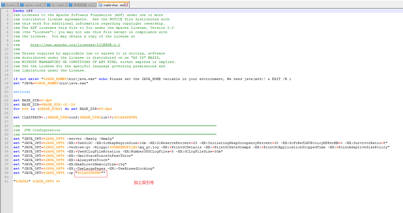Close the 常用链接.txt tab
The image size is (403, 213).
click(x=95, y=5)
